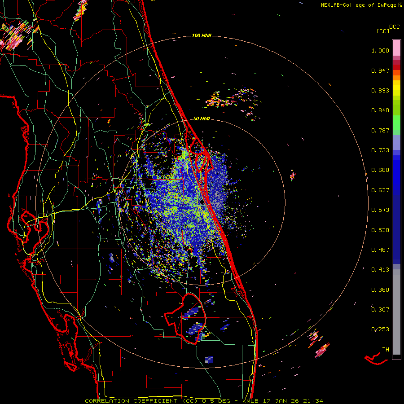Click the 100 NMI range ring label
404x404 pixels.
click(x=202, y=35)
